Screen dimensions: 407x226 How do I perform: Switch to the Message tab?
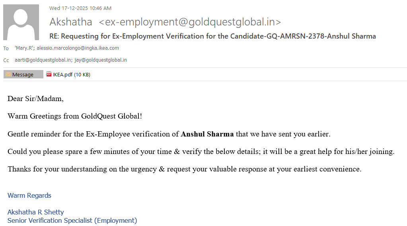click(x=23, y=74)
